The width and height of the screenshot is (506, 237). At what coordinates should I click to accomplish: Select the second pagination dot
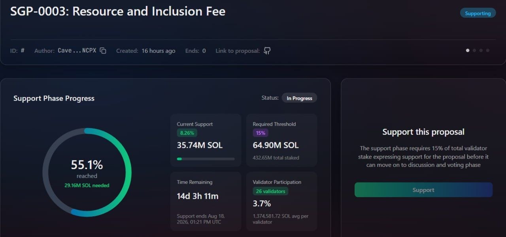474,50
